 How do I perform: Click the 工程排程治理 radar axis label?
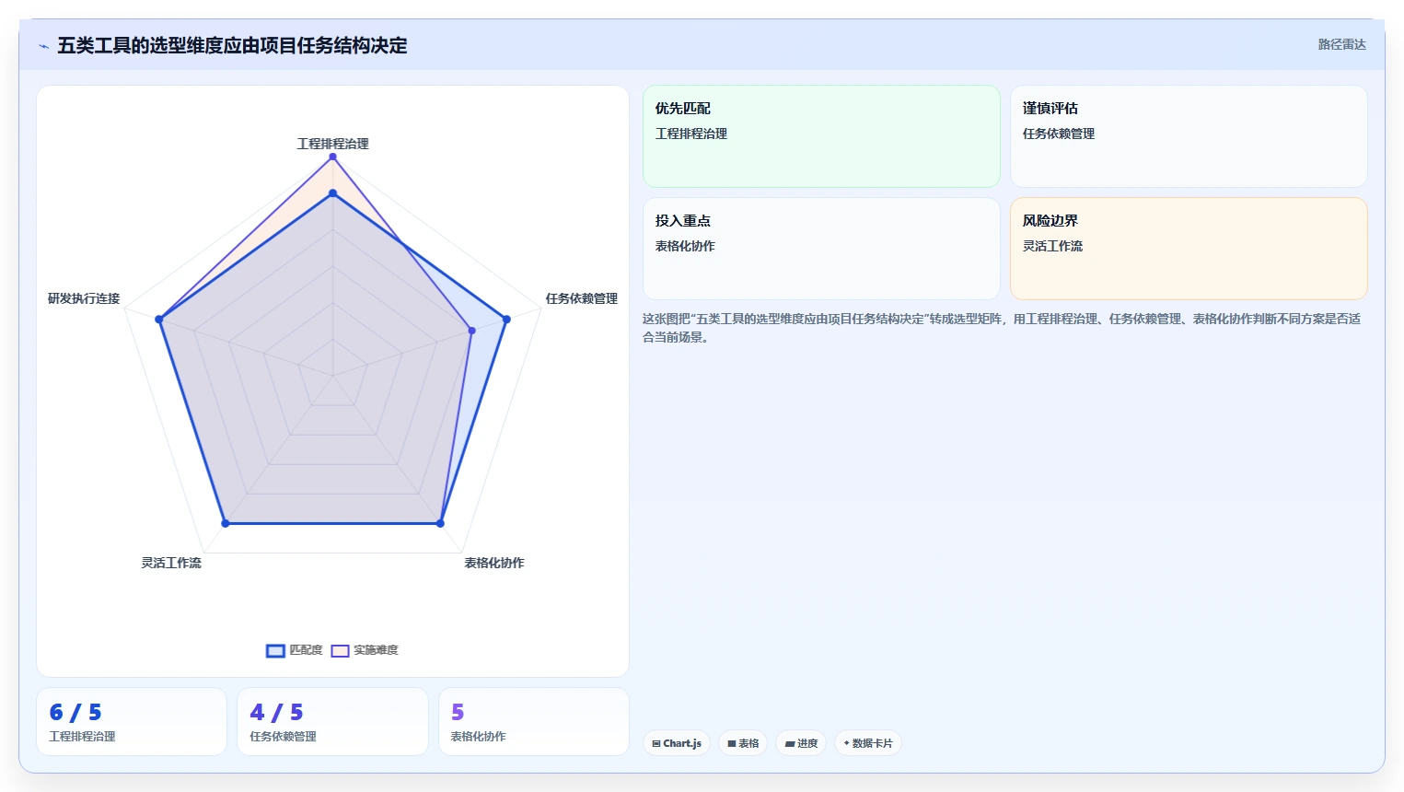tap(332, 144)
